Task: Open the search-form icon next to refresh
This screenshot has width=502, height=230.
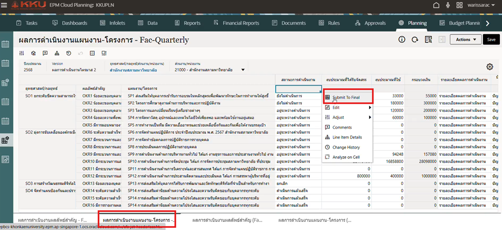Action: click(428, 40)
